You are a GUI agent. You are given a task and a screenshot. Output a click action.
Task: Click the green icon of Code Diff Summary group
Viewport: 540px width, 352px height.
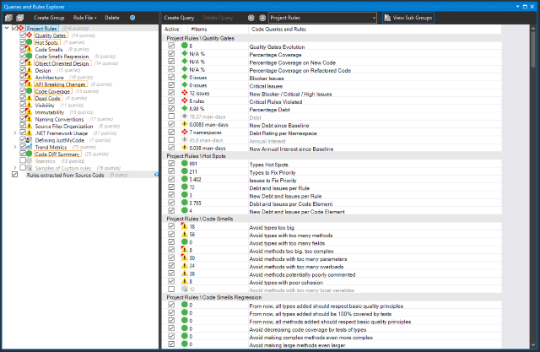pos(30,154)
